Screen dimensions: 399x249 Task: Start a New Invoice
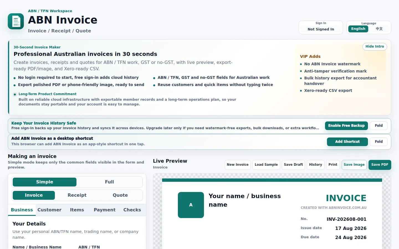238,165
